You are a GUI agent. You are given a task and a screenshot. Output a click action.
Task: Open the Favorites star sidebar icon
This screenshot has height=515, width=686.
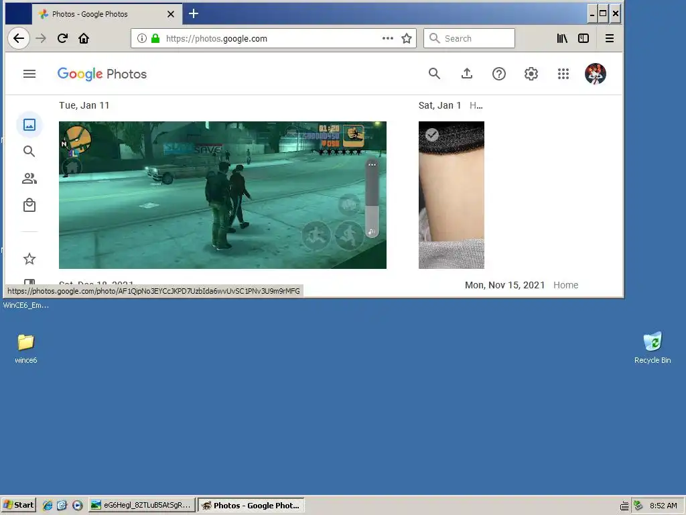tap(29, 259)
